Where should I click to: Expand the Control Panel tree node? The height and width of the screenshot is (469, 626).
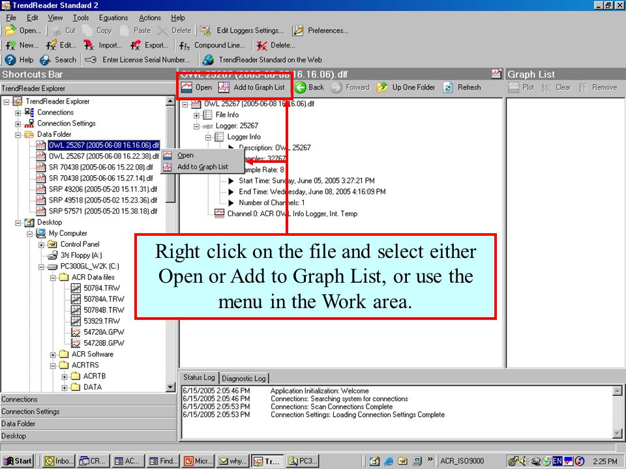click(41, 245)
